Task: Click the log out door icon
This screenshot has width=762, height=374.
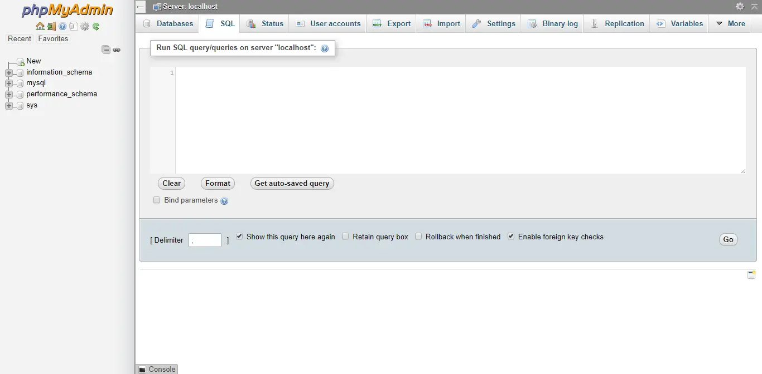Action: (x=51, y=26)
